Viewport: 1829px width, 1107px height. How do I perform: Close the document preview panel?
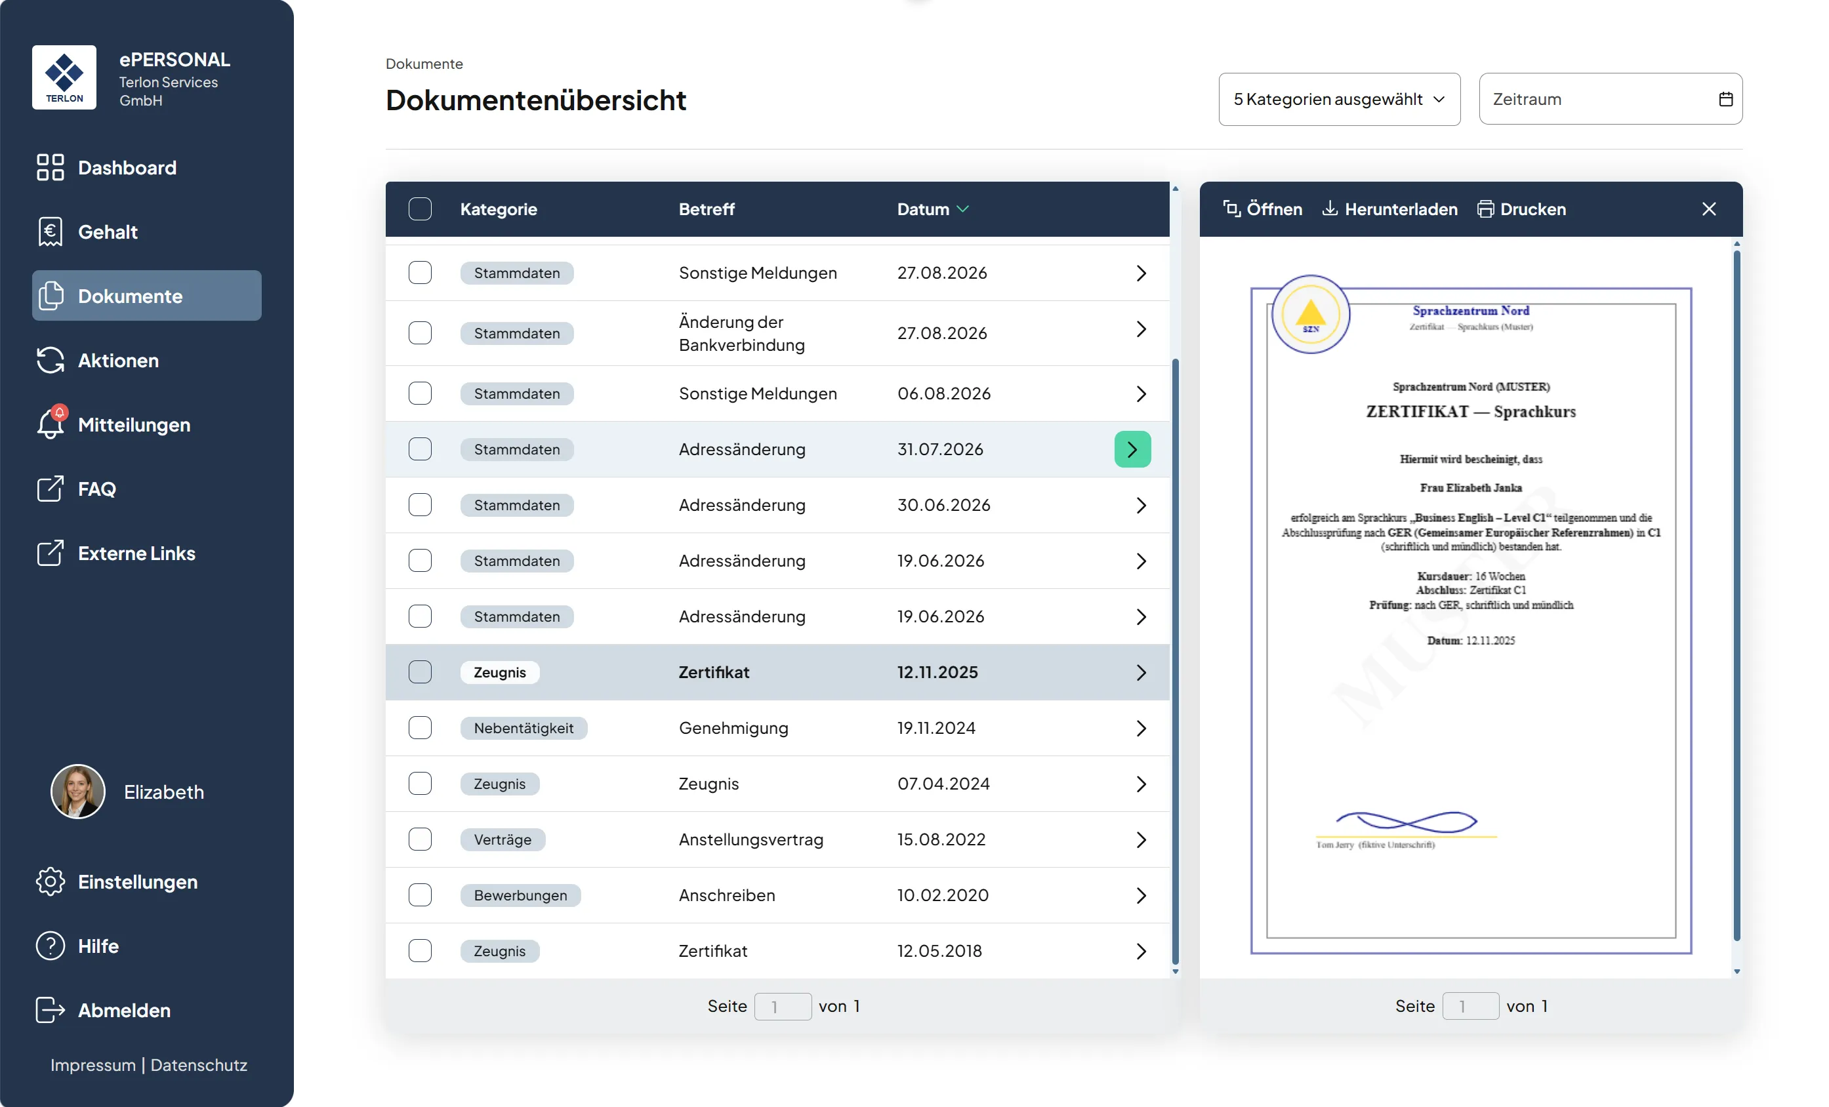pyautogui.click(x=1709, y=209)
